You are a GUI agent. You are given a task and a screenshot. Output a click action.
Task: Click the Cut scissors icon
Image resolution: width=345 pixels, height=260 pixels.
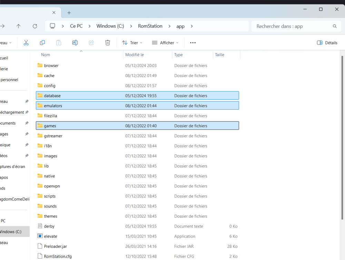click(x=26, y=43)
